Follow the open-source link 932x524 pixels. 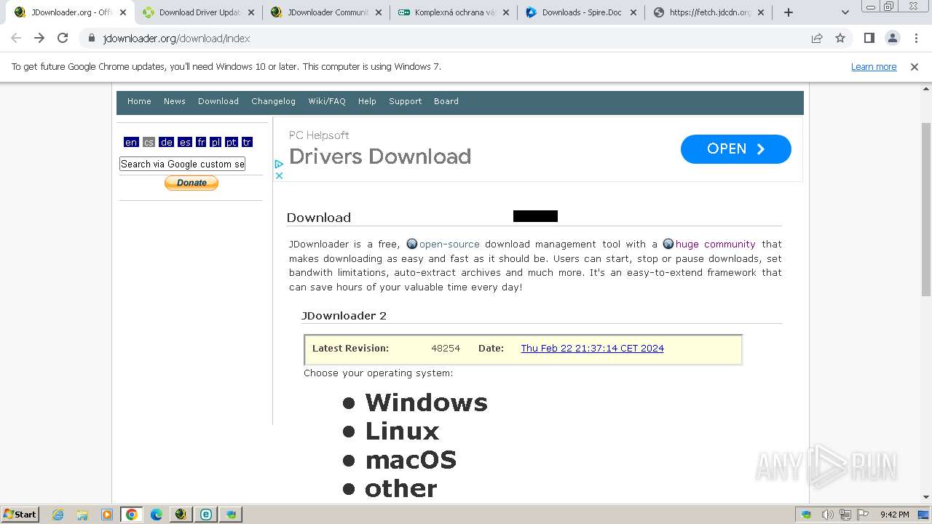(x=449, y=244)
